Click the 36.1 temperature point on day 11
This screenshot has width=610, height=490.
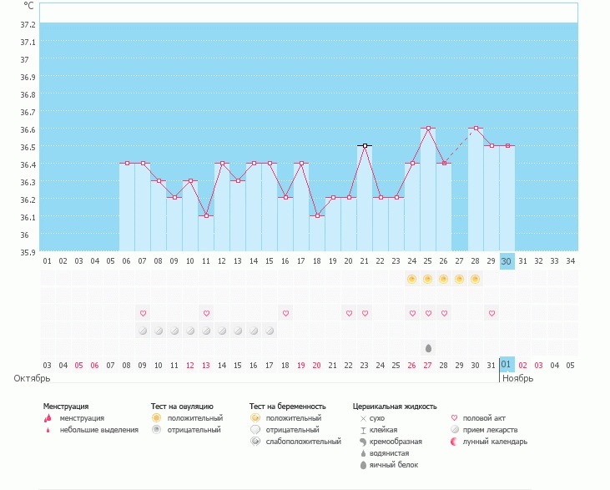206,216
